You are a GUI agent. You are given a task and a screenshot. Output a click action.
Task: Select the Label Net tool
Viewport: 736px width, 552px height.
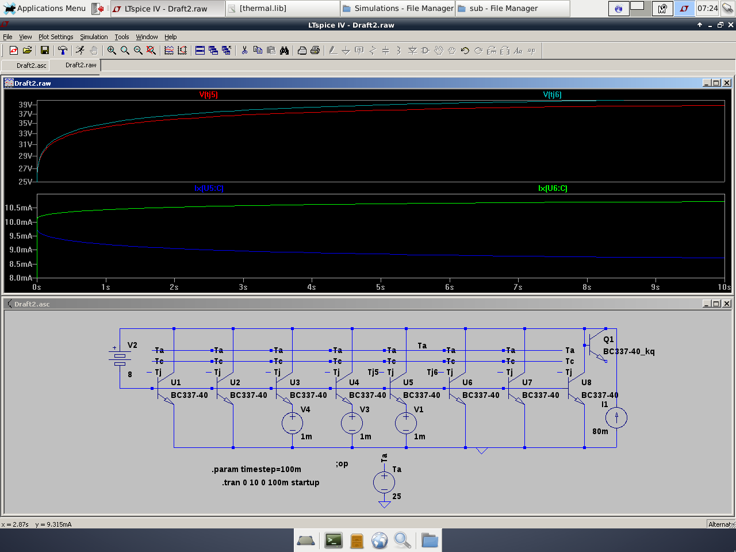point(359,51)
